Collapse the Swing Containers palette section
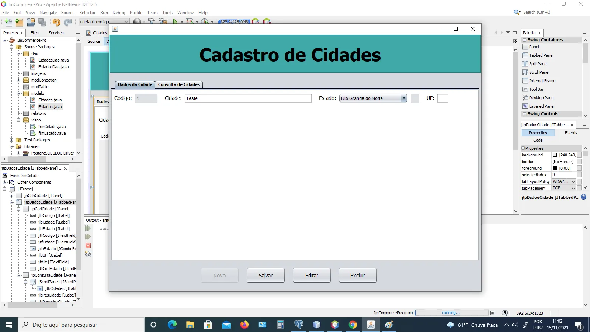 coord(525,40)
